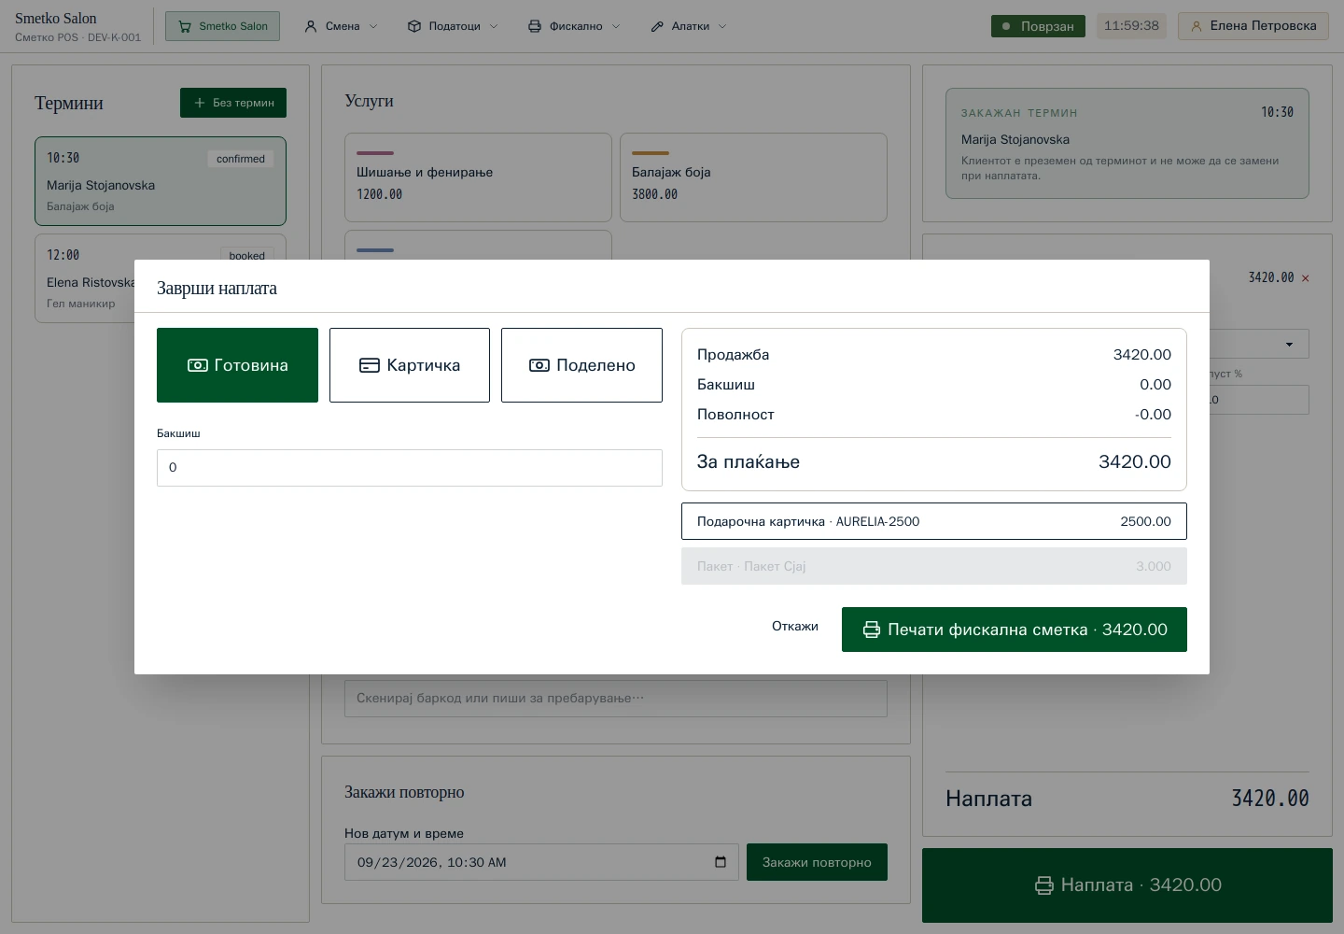Screen dimensions: 1344x934
Task: Click the За плаќање total row
Action: (934, 461)
